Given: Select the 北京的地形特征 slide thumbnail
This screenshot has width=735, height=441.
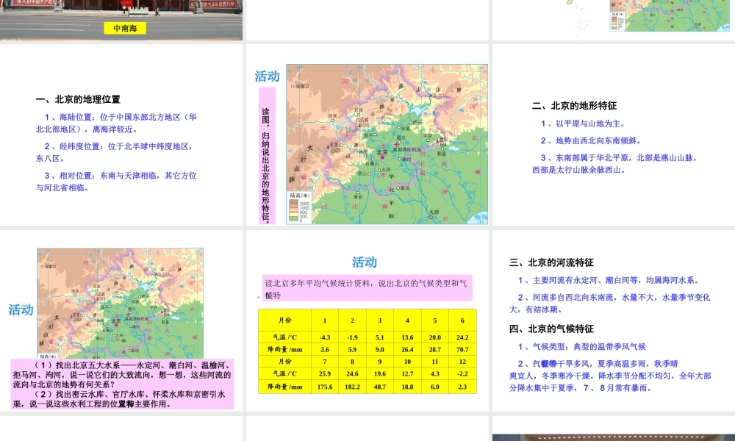Looking at the screenshot, I should [613, 135].
